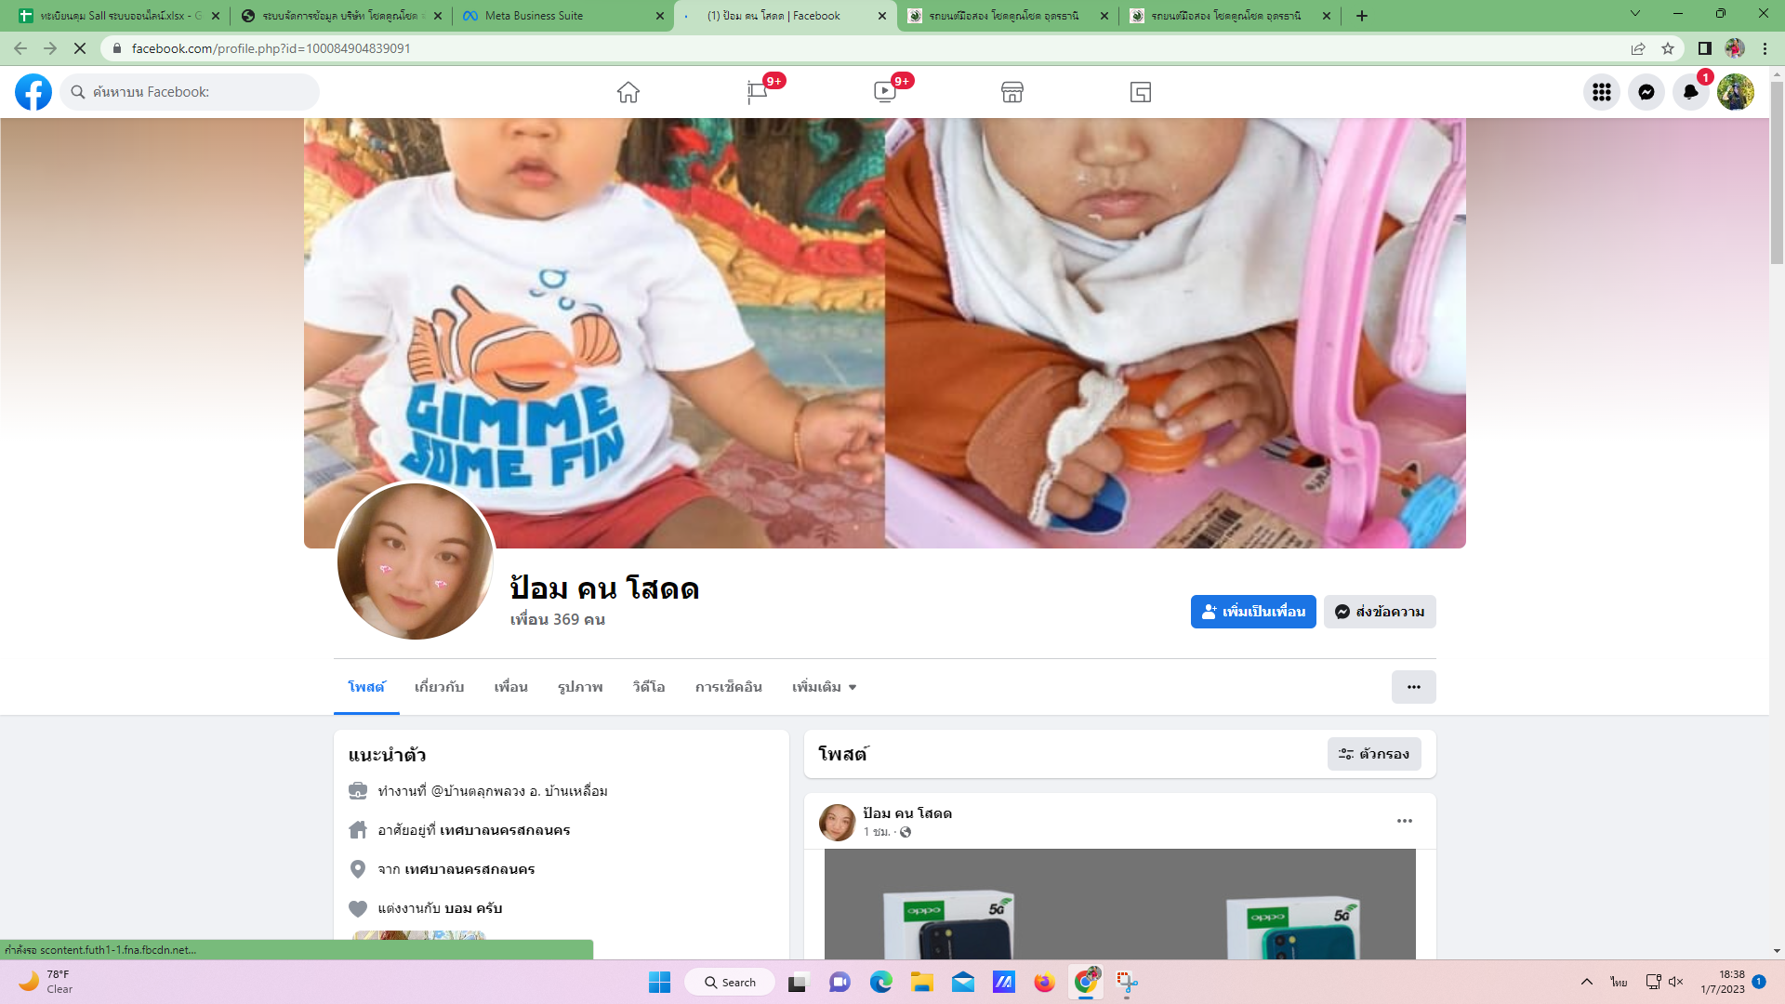Bookmark this page with star icon
1785x1004 pixels.
1668,48
